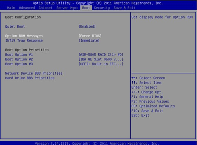Click the Boot Option Priorities heading
This screenshot has width=197, height=145.
coord(27,50)
